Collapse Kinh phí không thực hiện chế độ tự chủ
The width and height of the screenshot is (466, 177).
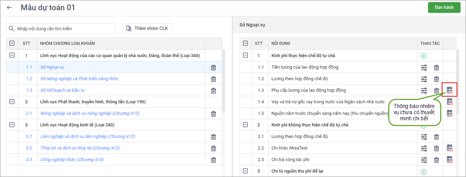[x=246, y=125]
